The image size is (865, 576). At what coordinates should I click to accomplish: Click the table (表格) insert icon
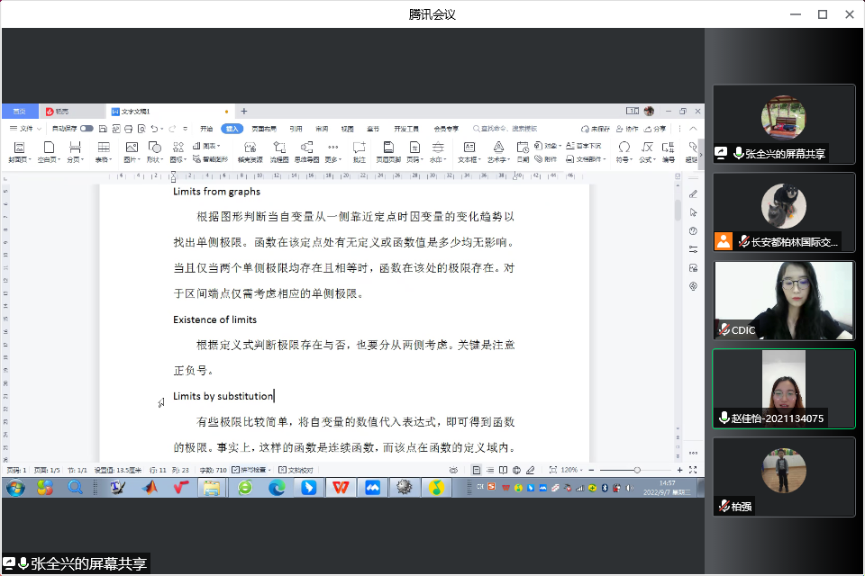104,151
